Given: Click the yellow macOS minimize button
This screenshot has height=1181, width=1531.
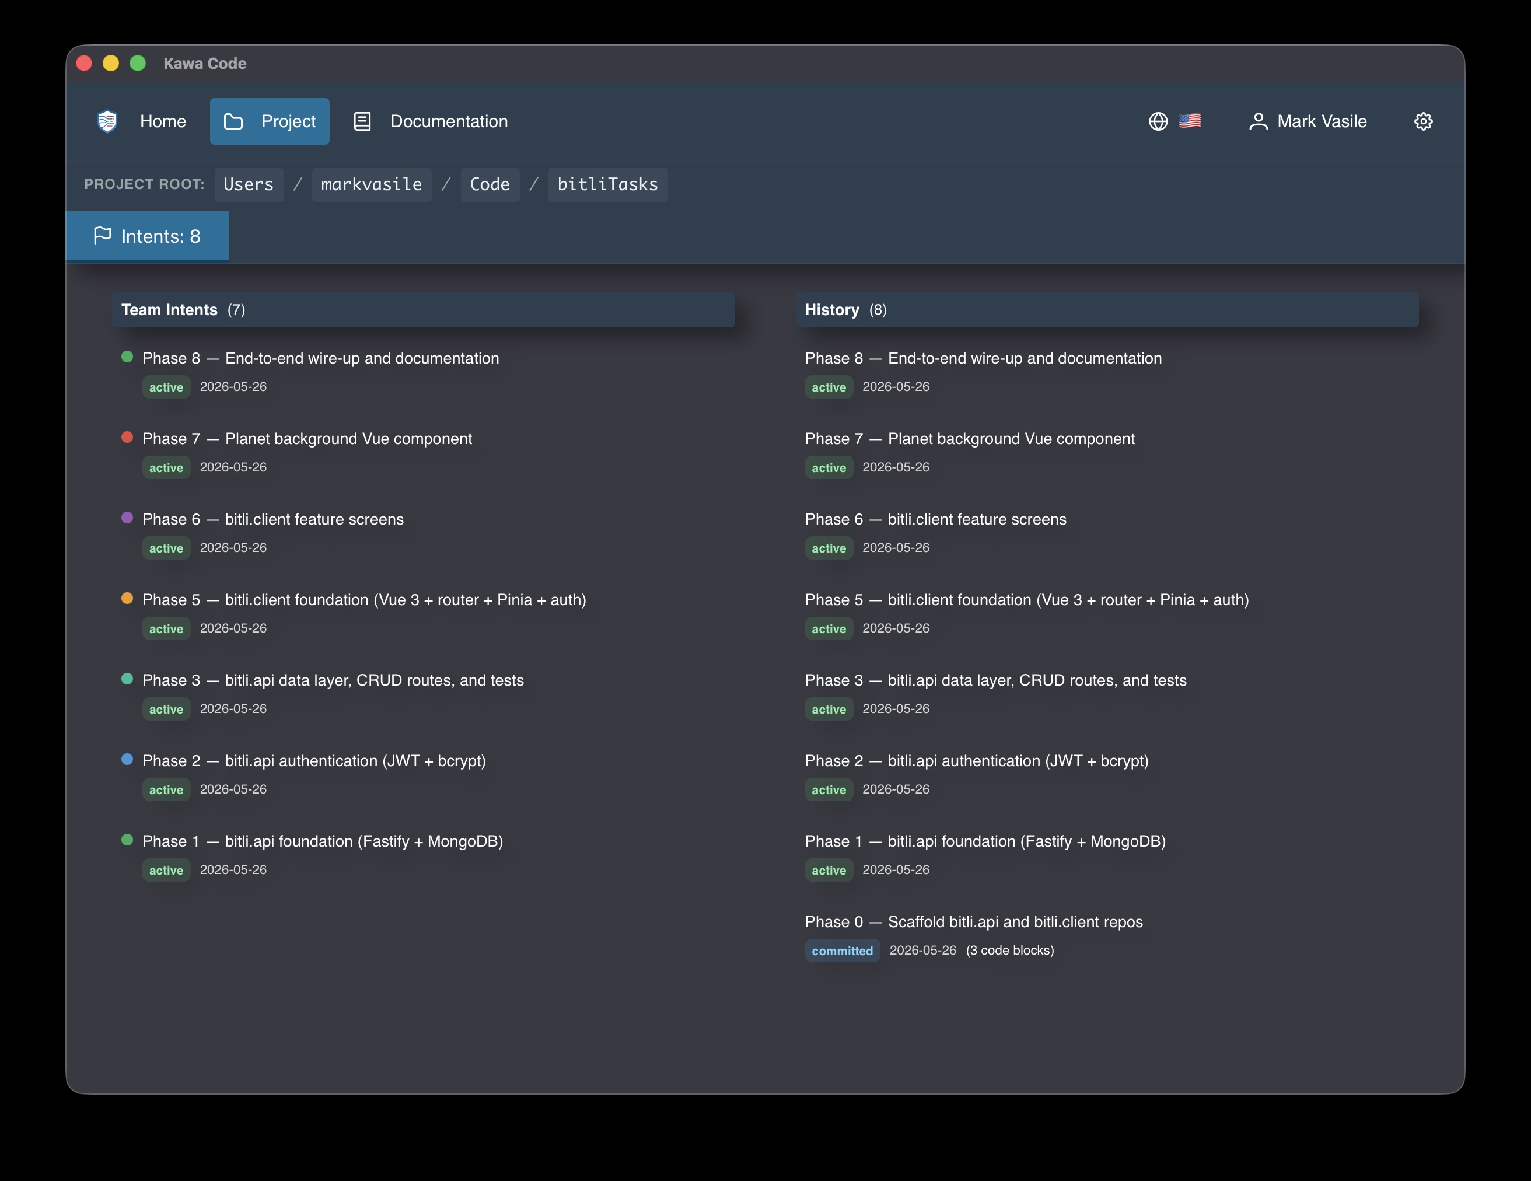Looking at the screenshot, I should coord(111,63).
